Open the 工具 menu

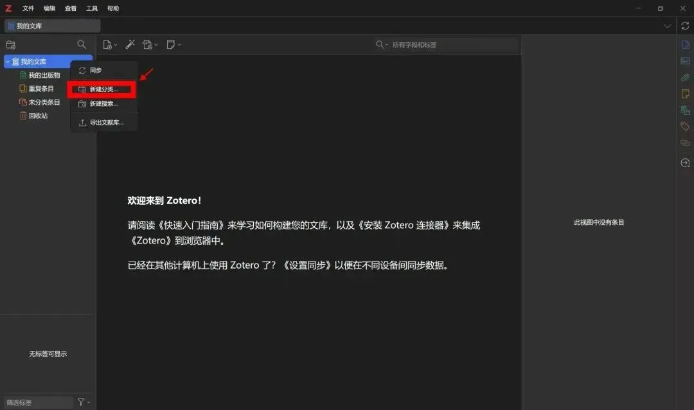[92, 8]
